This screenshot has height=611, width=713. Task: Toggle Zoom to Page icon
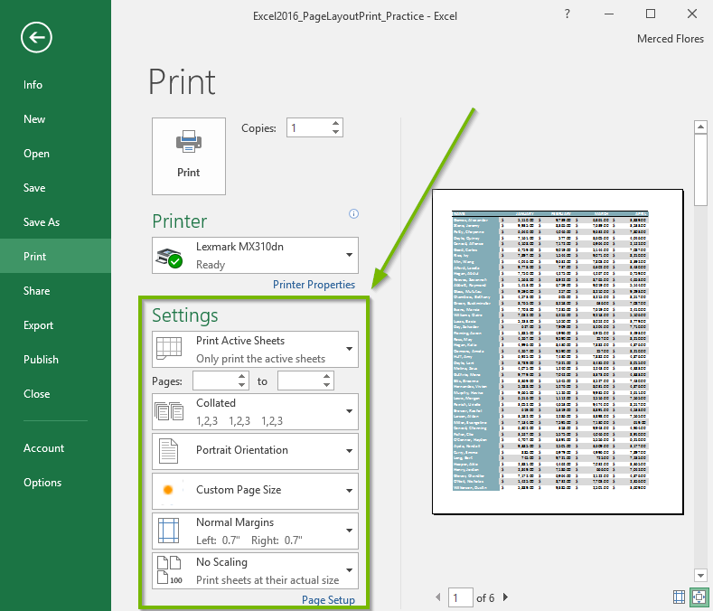coord(699,597)
